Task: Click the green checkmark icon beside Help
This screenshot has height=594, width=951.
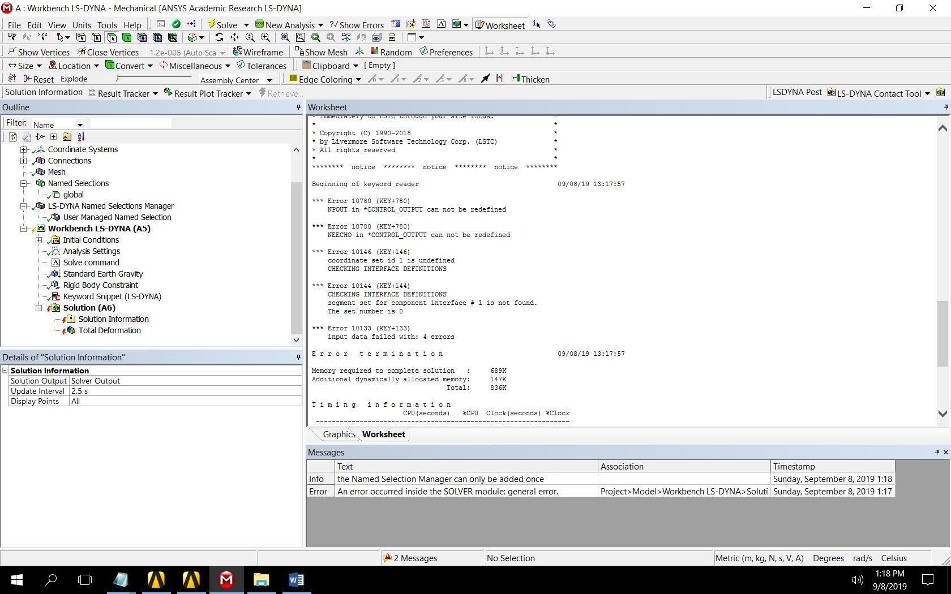Action: pos(176,24)
